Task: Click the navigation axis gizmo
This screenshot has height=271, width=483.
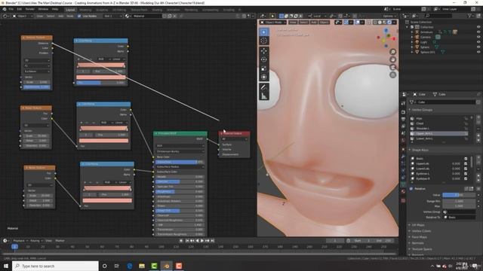Action: click(x=386, y=38)
